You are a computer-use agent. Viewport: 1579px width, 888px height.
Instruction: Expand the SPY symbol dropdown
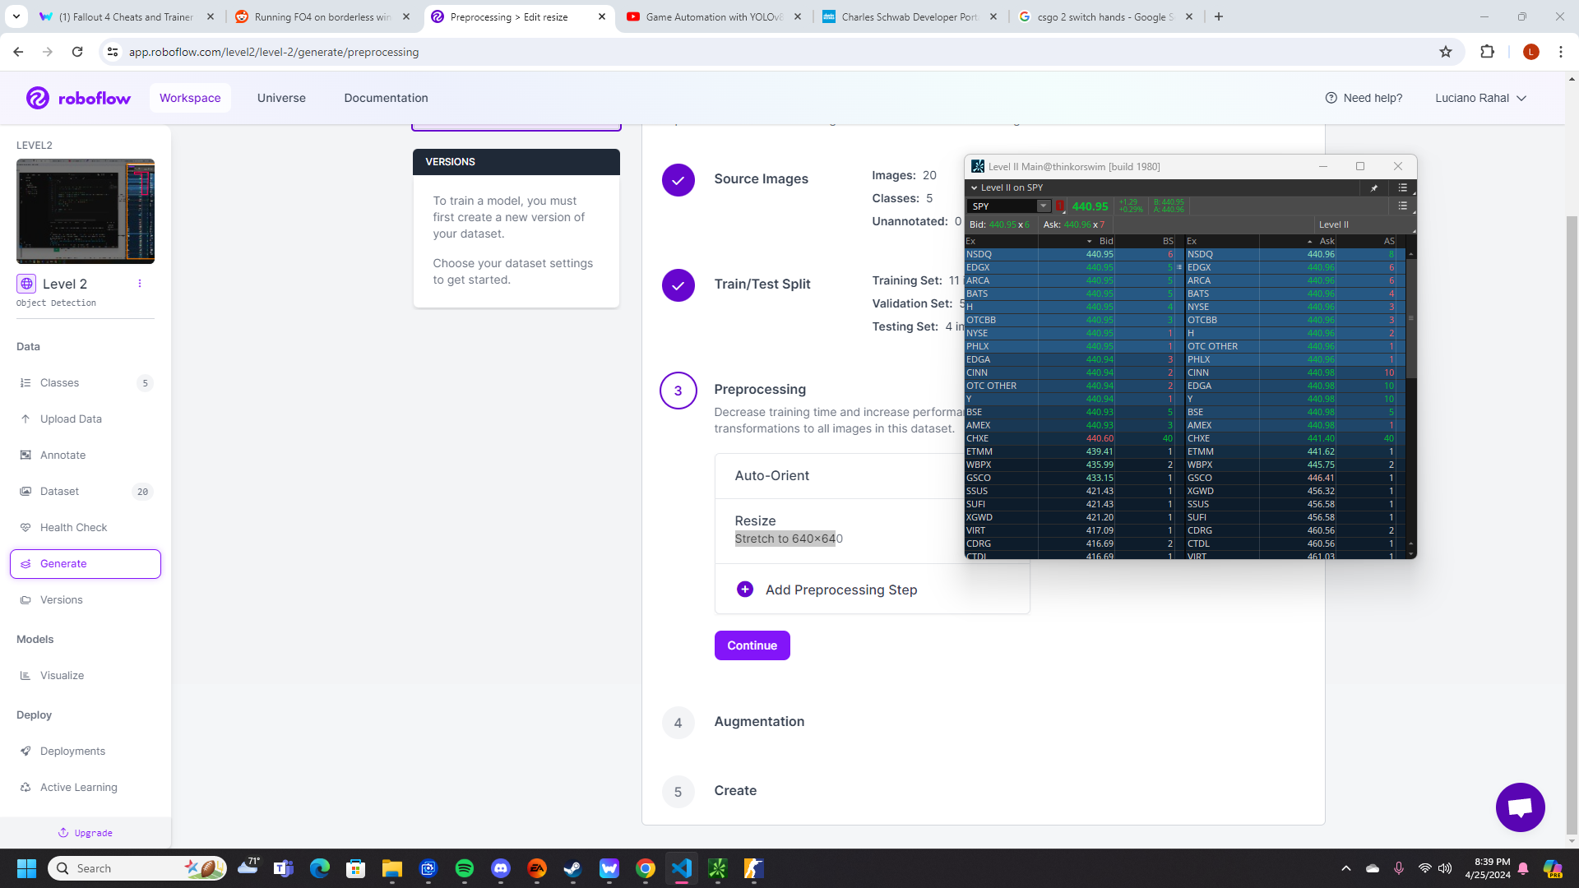[x=1043, y=206]
